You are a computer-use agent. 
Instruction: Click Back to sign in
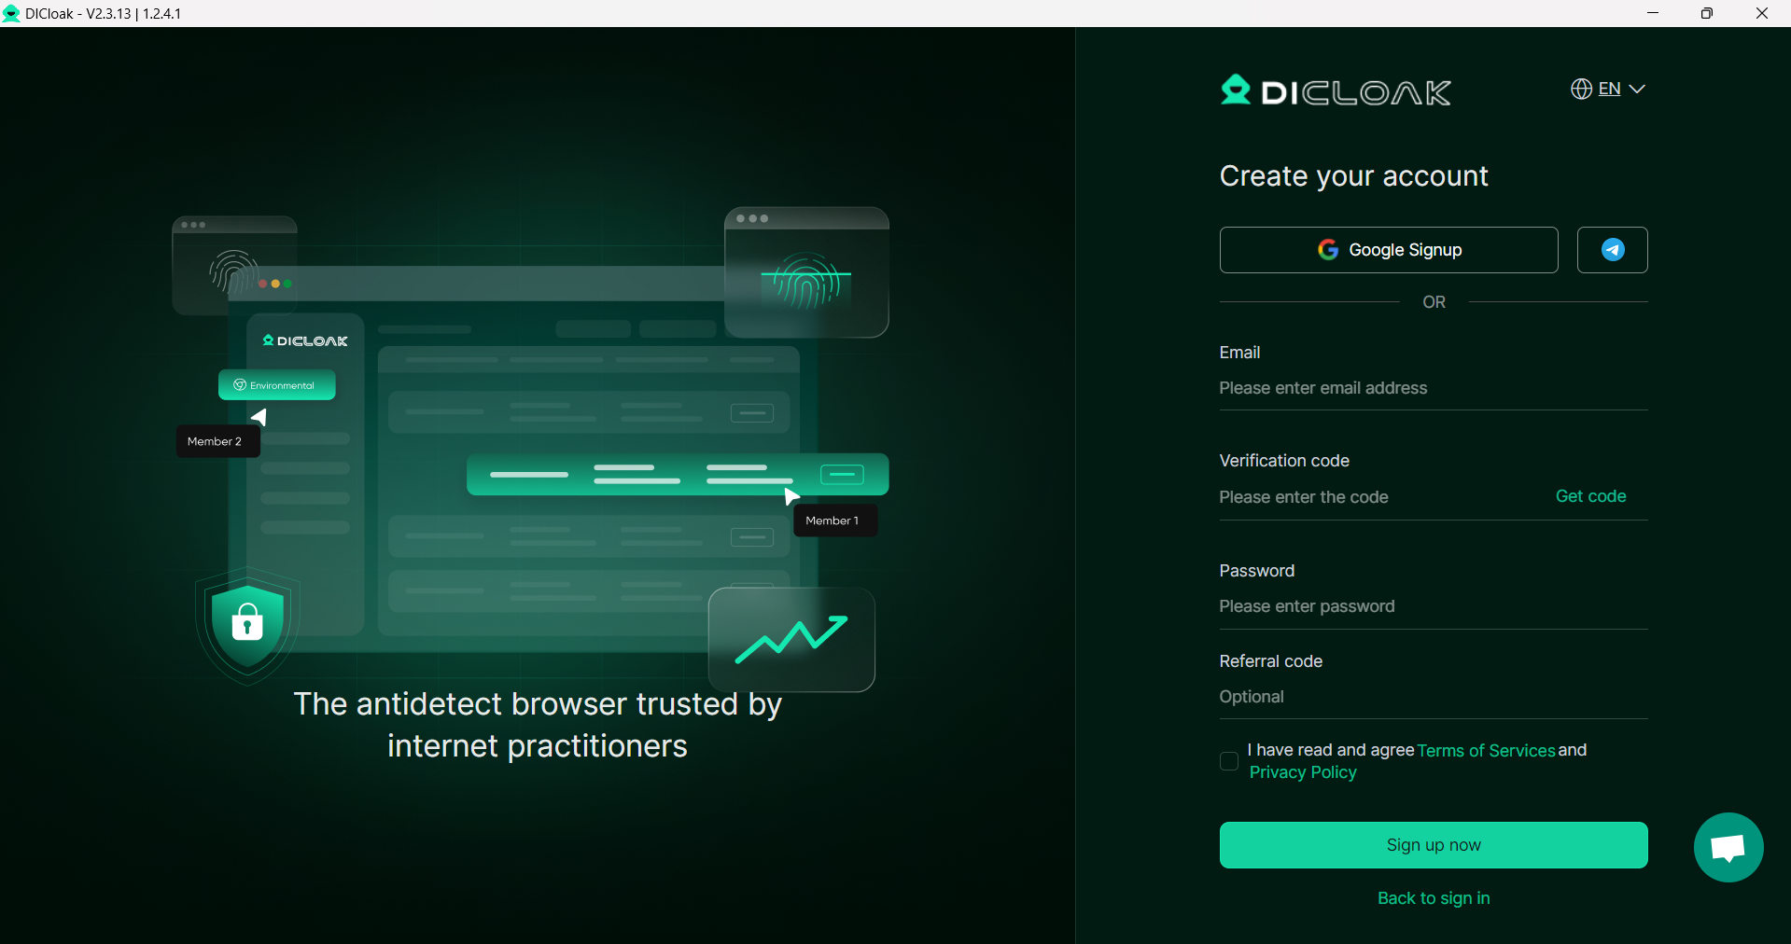click(1434, 898)
